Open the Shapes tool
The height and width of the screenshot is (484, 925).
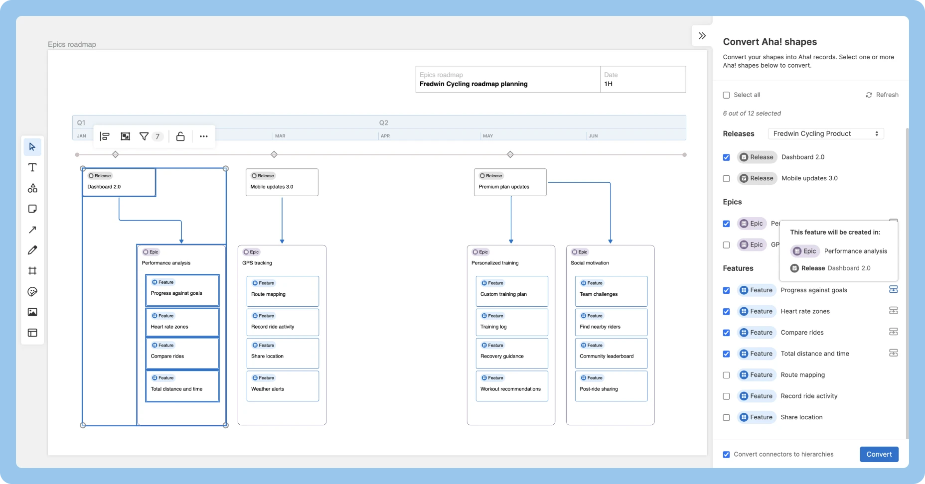(32, 188)
